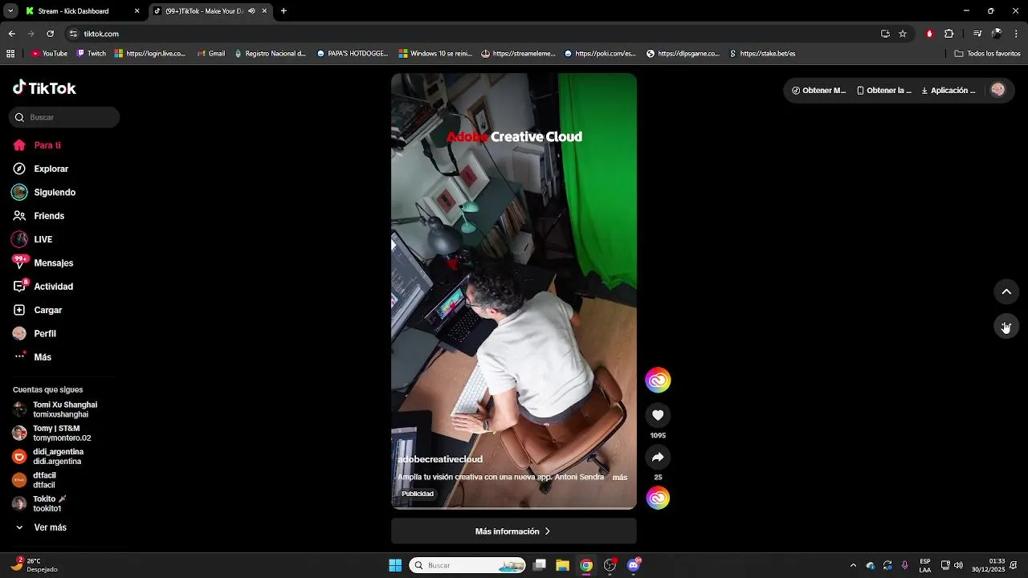Click Obtener M... button
This screenshot has width=1028, height=578.
(x=818, y=91)
